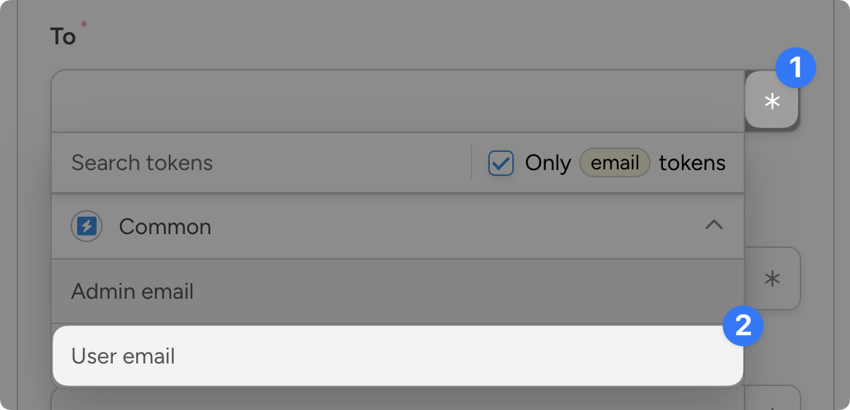
Task: Click the partially visible button below User email
Action: (x=771, y=398)
